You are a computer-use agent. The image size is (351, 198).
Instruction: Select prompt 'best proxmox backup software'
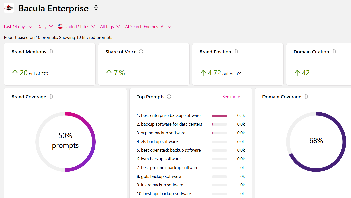click(169, 168)
